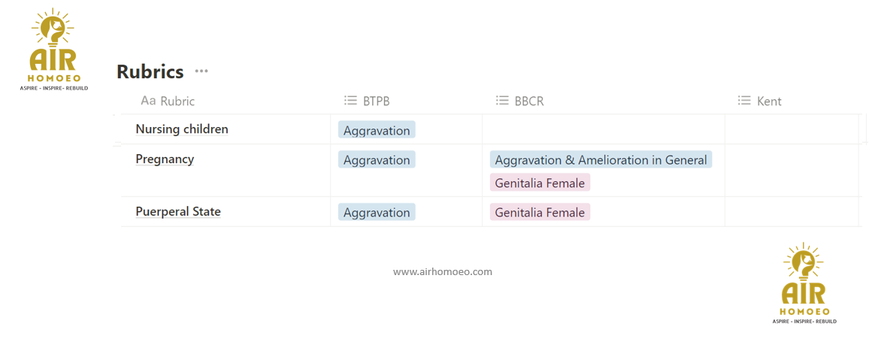Click the list icon beside BTPB header
872x345 pixels.
click(350, 101)
